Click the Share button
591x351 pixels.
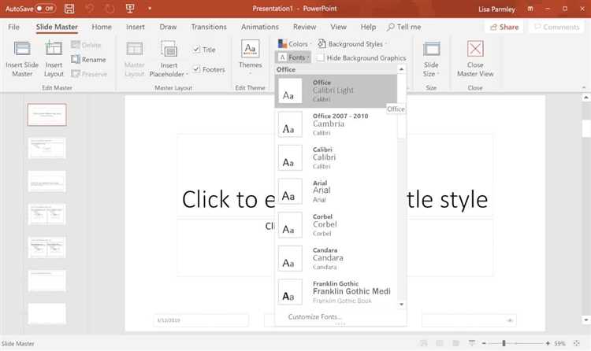(504, 27)
